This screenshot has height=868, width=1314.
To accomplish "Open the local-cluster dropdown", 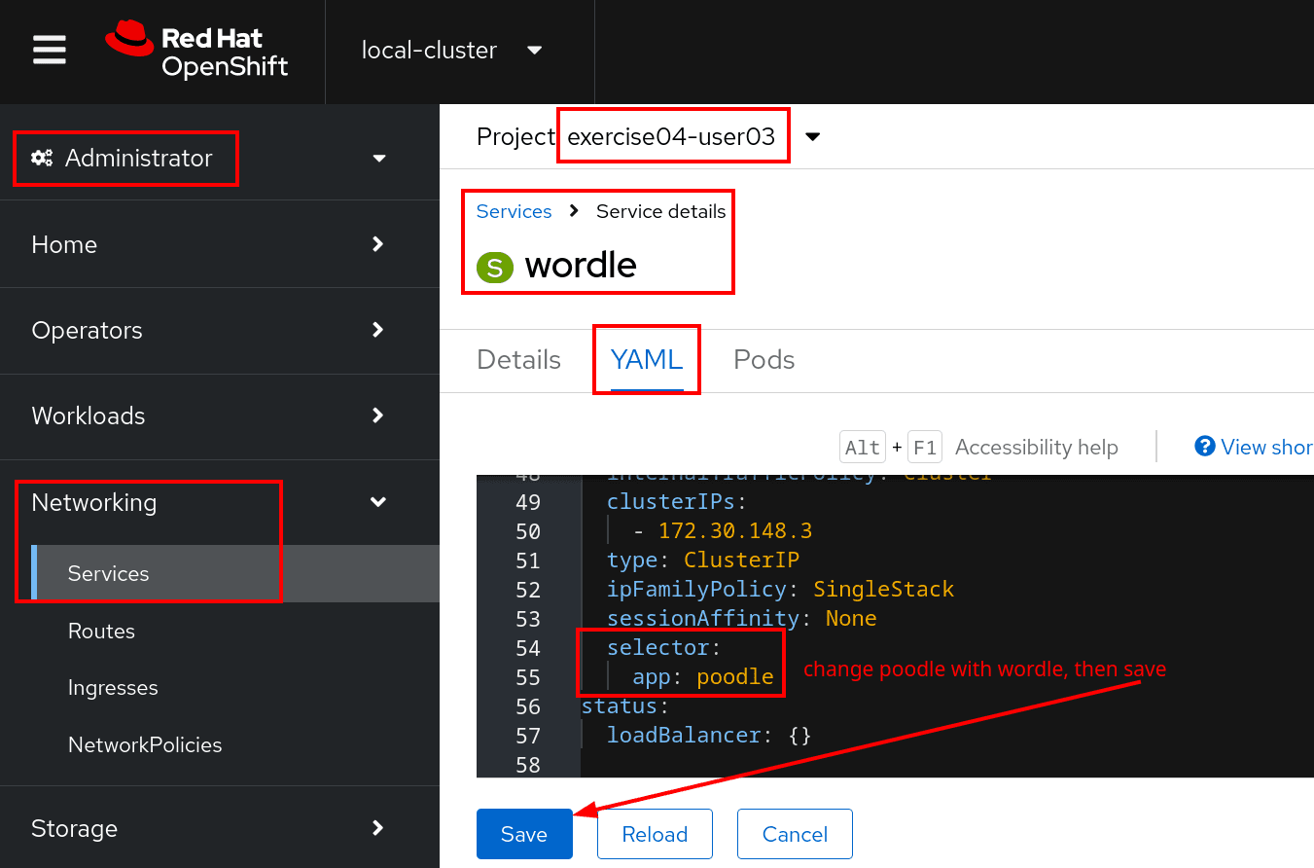I will point(451,51).
